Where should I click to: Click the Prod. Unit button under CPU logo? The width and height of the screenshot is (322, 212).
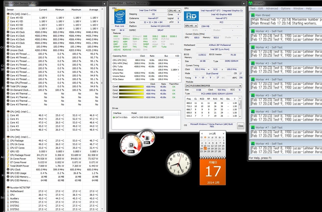119,26
